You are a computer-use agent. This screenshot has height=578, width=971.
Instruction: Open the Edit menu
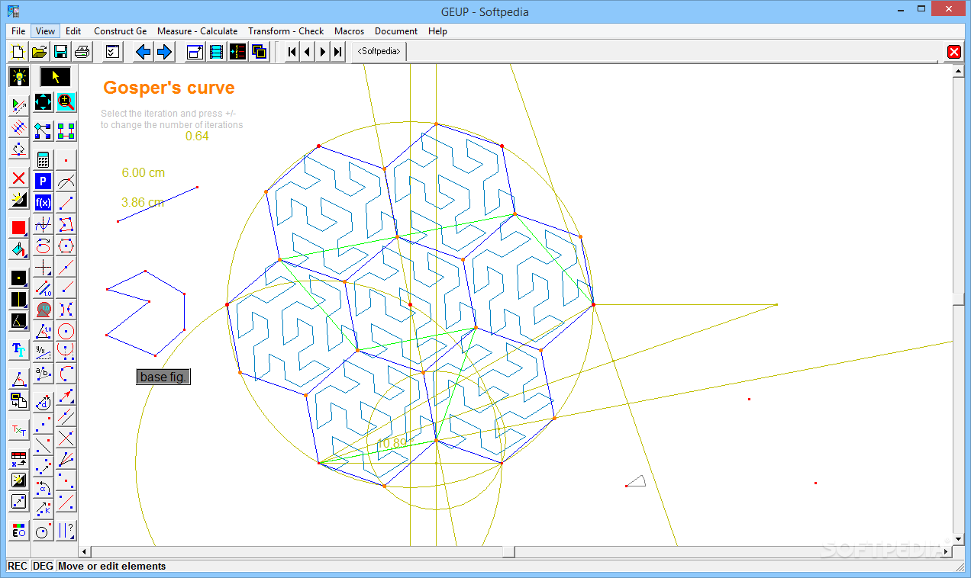pyautogui.click(x=73, y=31)
